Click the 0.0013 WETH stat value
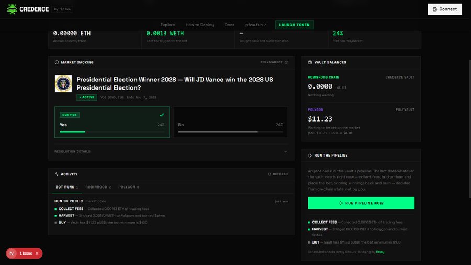 165,34
